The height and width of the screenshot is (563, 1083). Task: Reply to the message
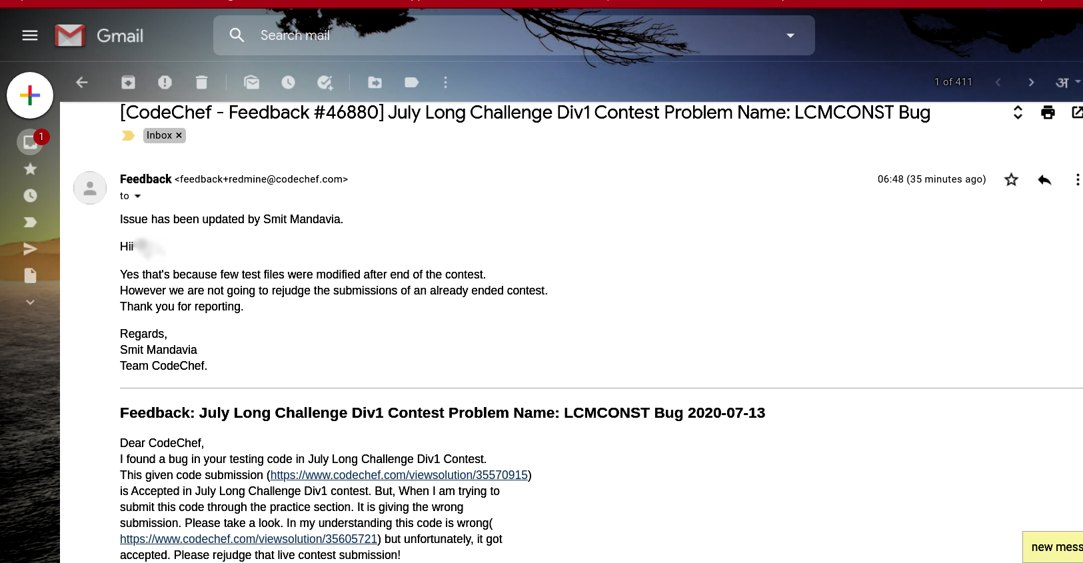tap(1044, 179)
